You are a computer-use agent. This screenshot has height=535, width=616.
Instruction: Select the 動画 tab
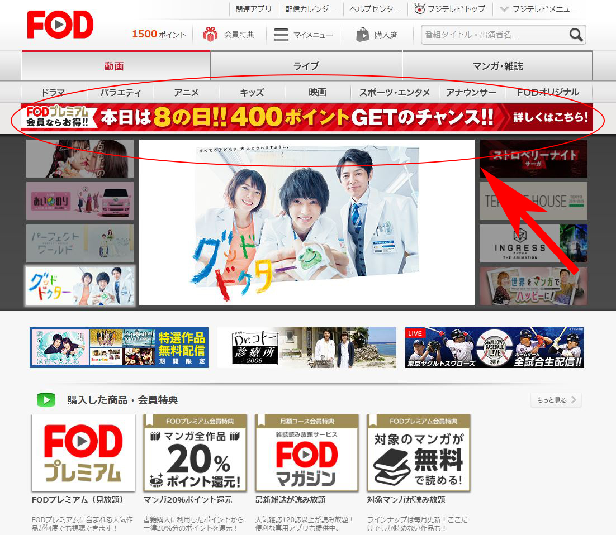(116, 66)
